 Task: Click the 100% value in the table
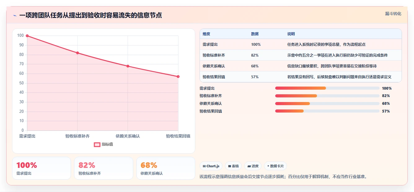point(256,45)
